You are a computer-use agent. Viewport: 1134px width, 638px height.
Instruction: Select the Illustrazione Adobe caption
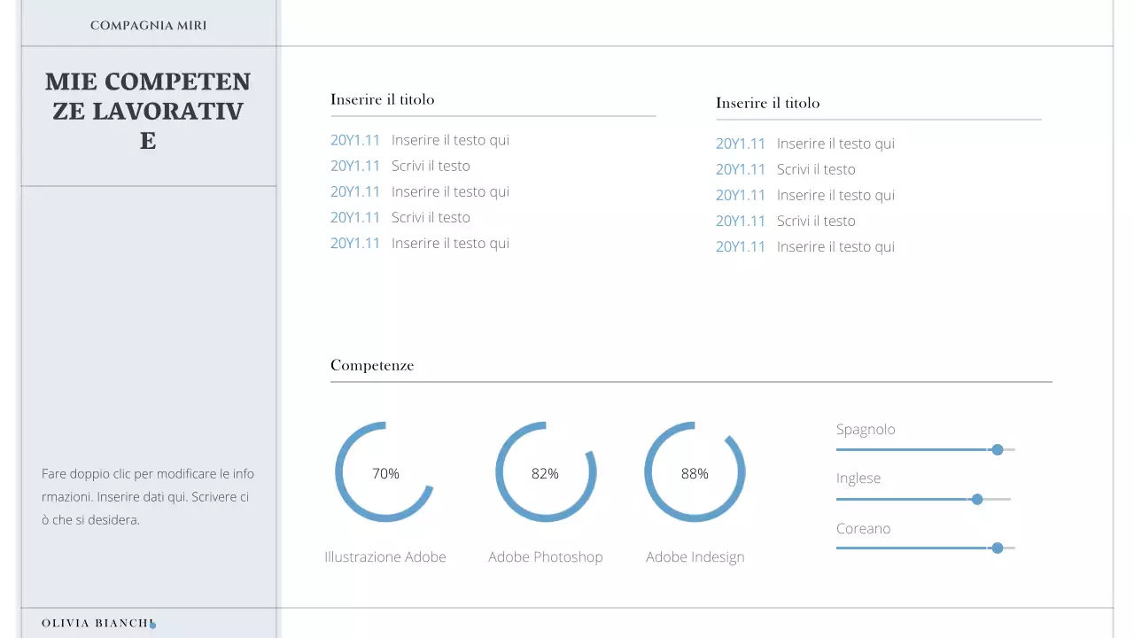[x=385, y=557]
